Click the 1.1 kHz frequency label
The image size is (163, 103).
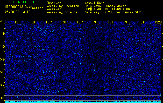click(2, 34)
